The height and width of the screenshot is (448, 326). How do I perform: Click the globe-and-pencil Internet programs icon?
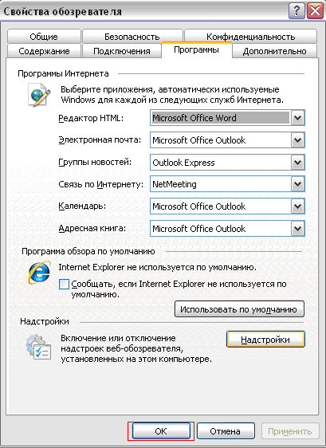point(39,95)
